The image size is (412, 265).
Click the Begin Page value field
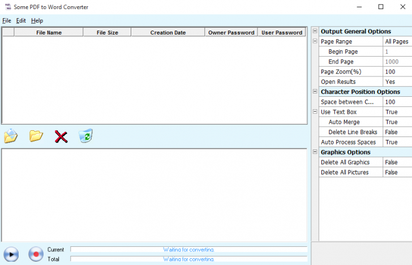pyautogui.click(x=397, y=52)
